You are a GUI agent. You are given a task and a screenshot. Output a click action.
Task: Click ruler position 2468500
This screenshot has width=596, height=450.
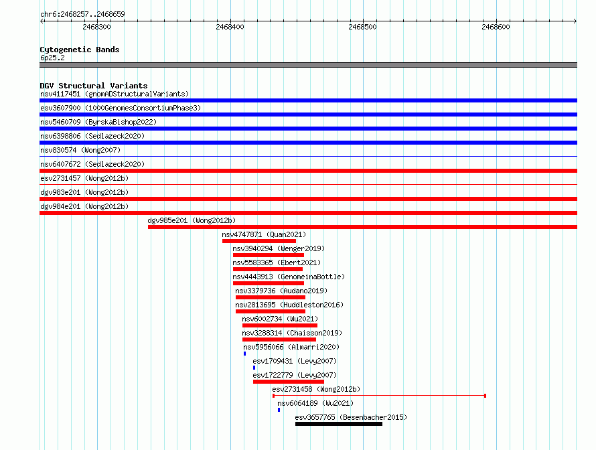[x=362, y=27]
